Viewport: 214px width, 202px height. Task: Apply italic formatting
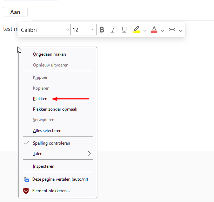coord(113,30)
